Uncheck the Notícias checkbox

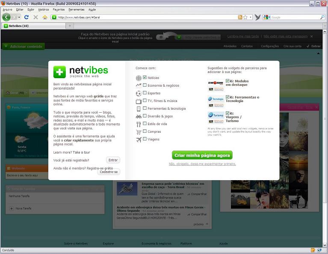pyautogui.click(x=145, y=77)
